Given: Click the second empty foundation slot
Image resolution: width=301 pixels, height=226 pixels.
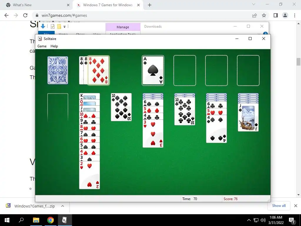Looking at the screenshot, I should point(185,70).
